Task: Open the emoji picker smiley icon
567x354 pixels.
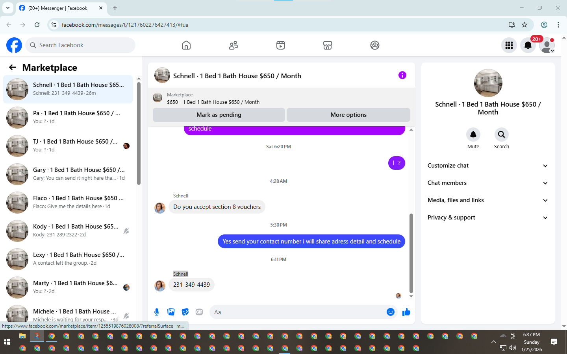Action: 391,312
